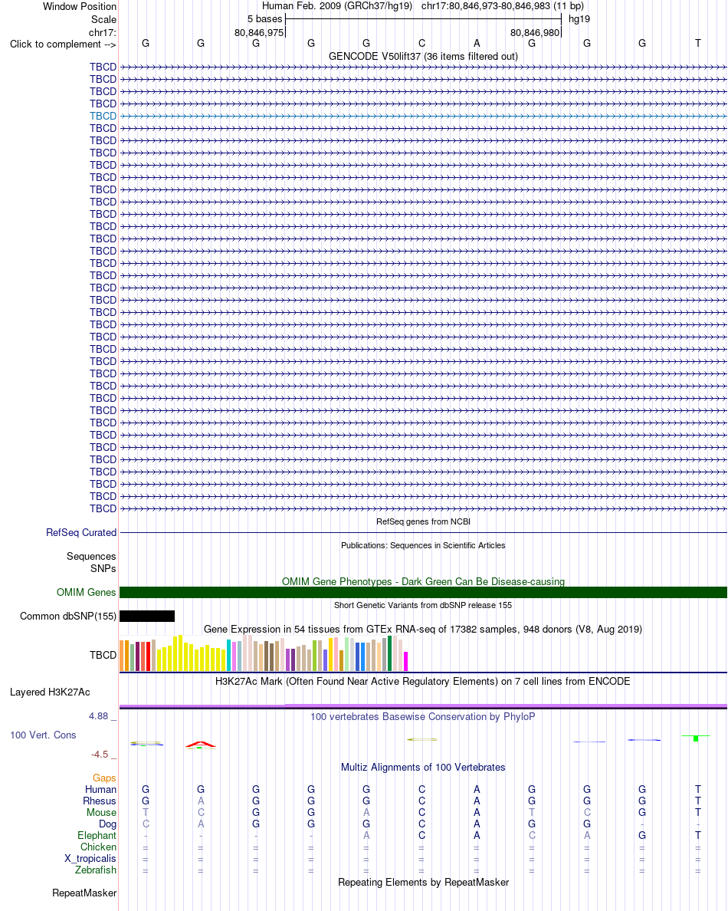Open 'Multiz Alignments of 100 Vertebrates' title

click(x=423, y=768)
